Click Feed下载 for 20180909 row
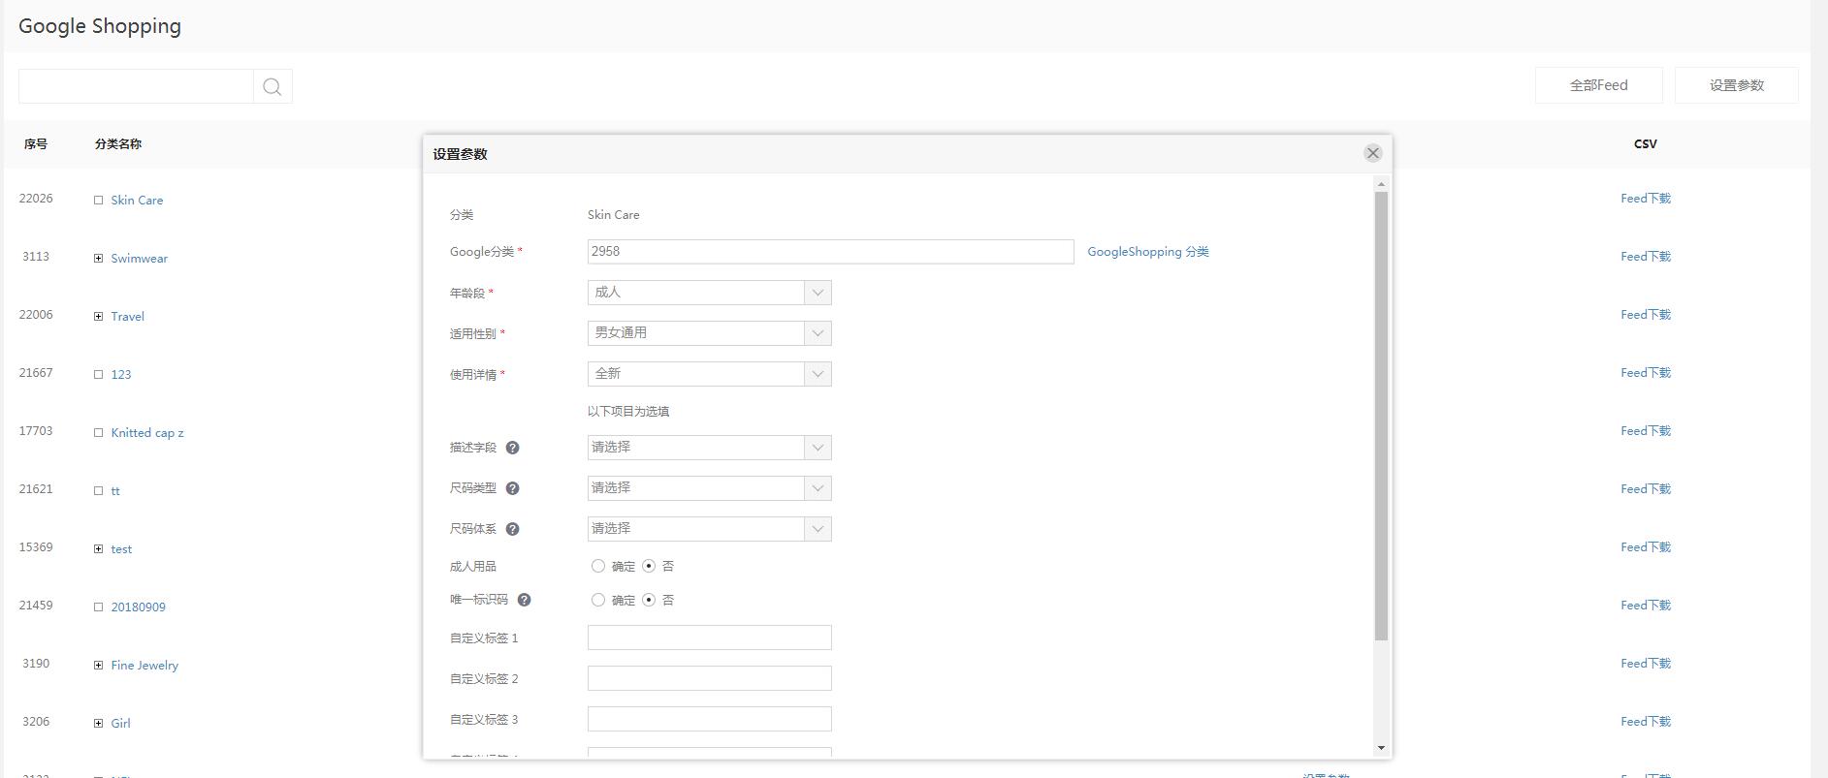 (1646, 606)
